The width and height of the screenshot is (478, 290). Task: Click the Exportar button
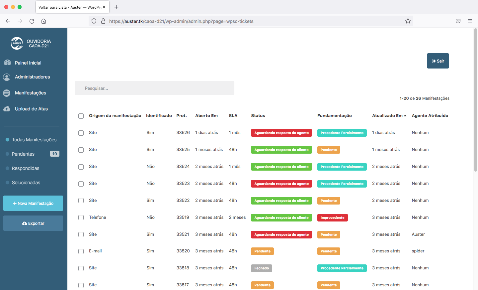tap(33, 223)
